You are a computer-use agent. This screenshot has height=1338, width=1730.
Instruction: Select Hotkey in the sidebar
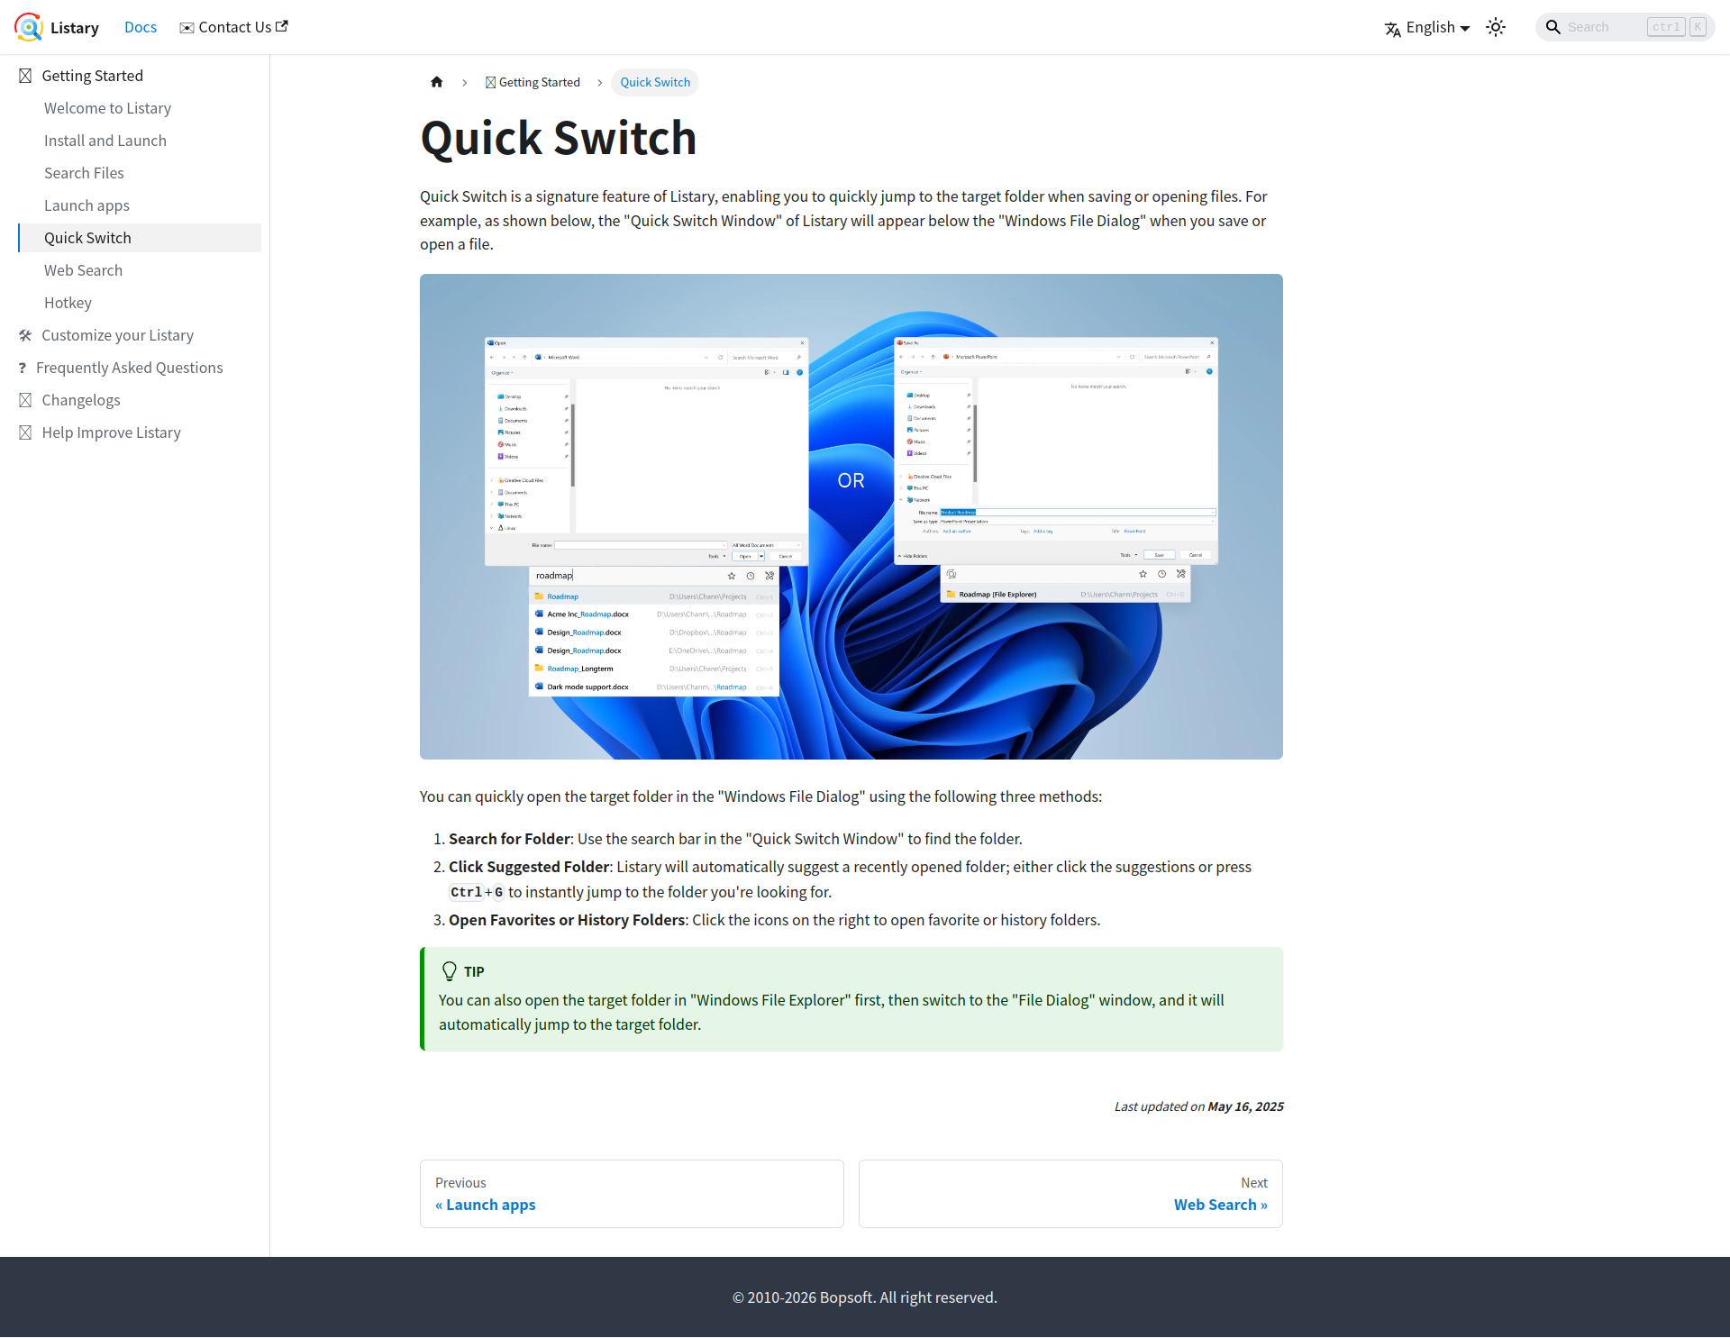pyautogui.click(x=68, y=303)
